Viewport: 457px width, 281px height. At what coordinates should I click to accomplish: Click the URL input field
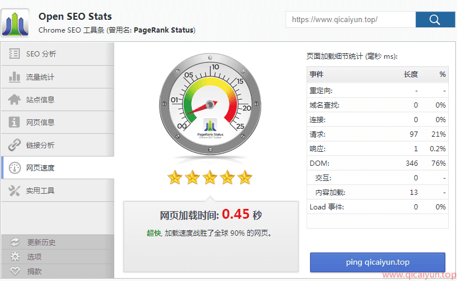point(351,20)
